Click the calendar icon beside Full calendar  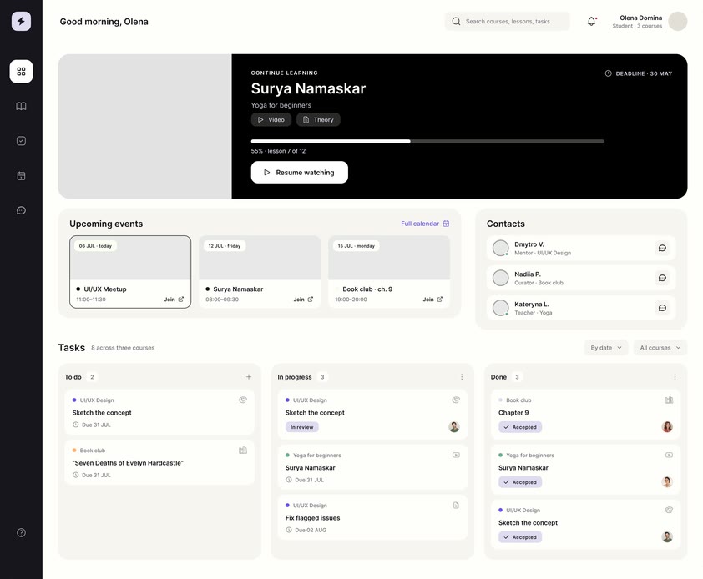446,224
